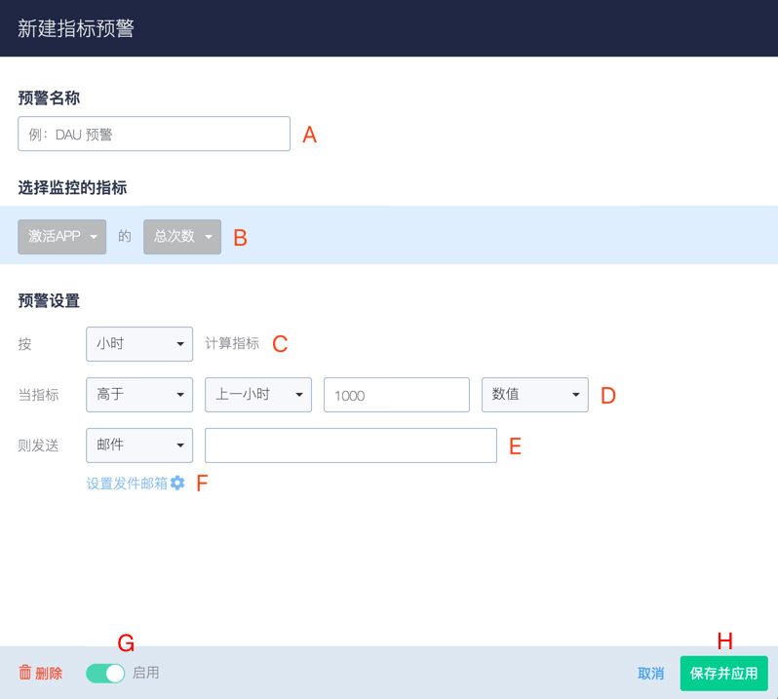Click the 当指标 row label
Viewport: 778px width, 699px height.
tap(38, 395)
